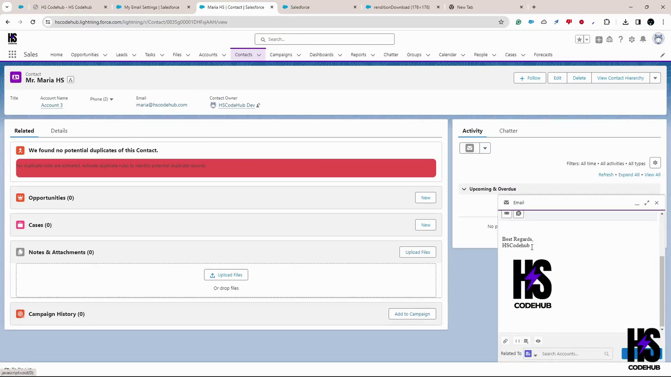Open the user profile avatar
This screenshot has height=377, width=671.
[658, 39]
